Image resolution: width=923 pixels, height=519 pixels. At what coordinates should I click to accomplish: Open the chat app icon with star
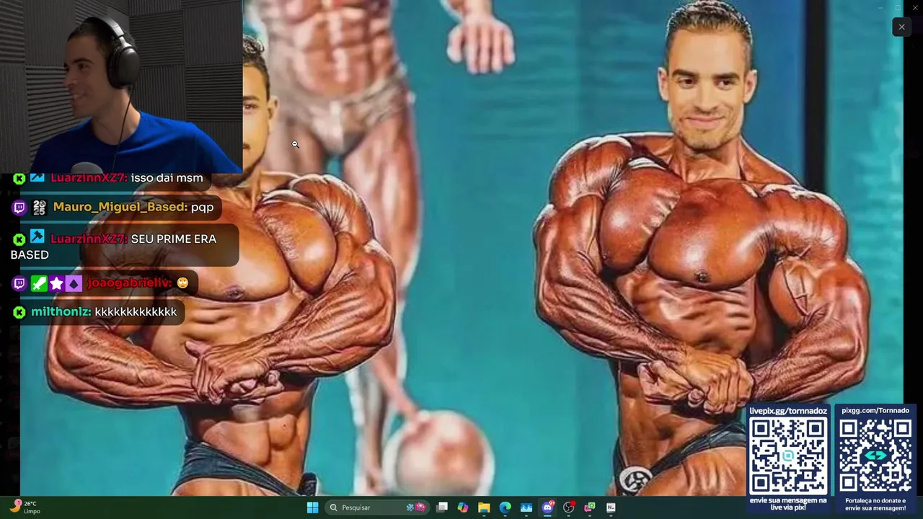(x=590, y=507)
